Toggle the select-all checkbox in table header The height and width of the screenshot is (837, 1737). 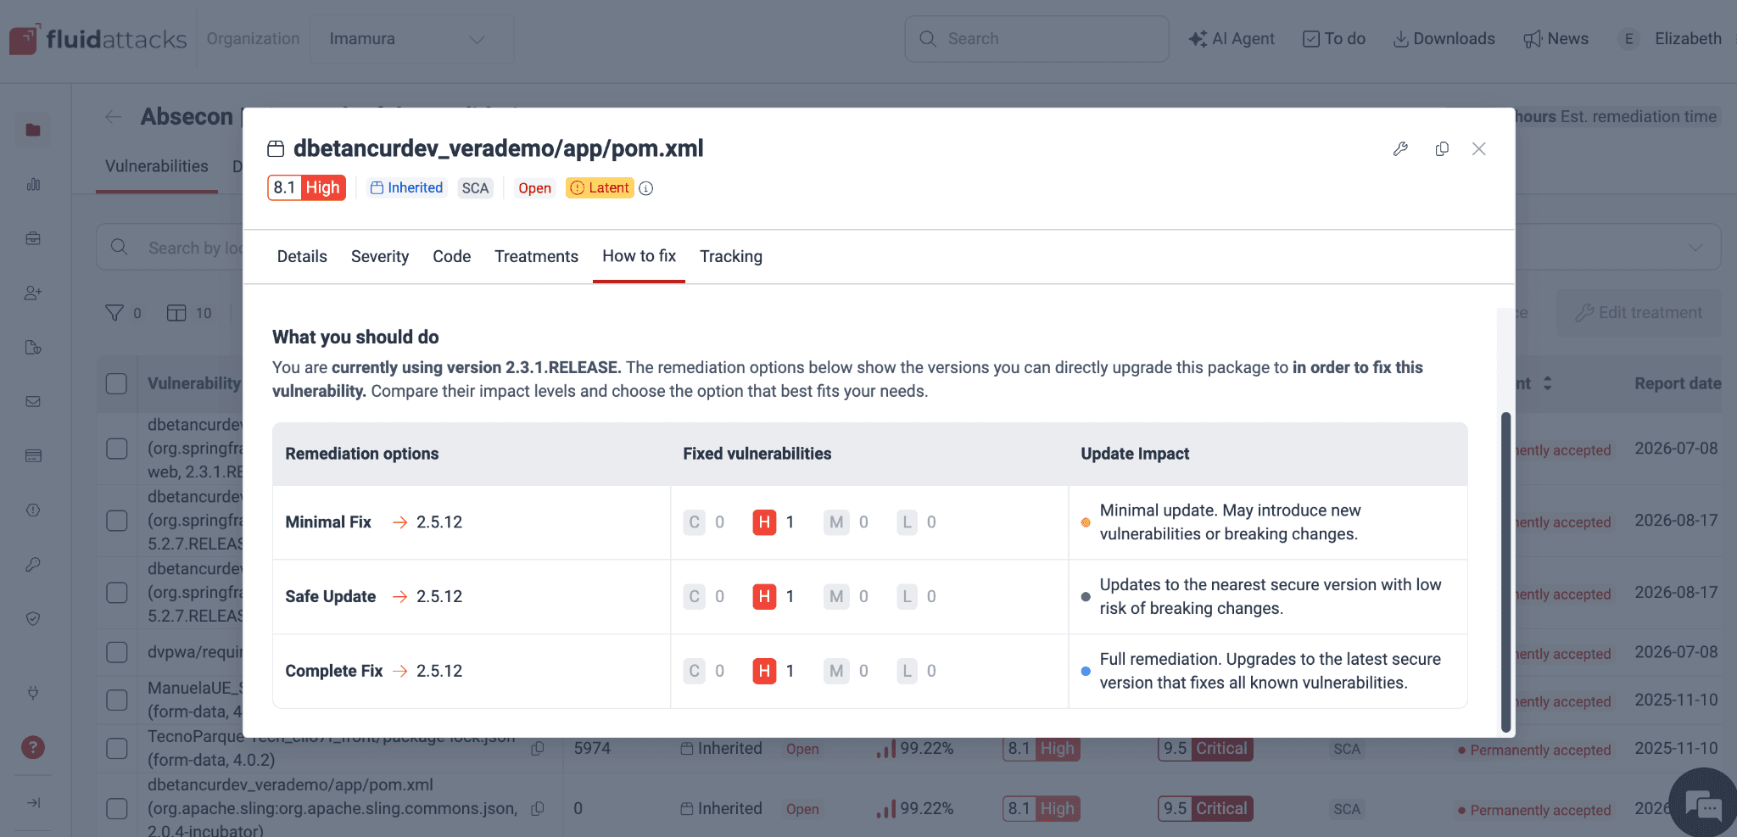click(x=116, y=383)
